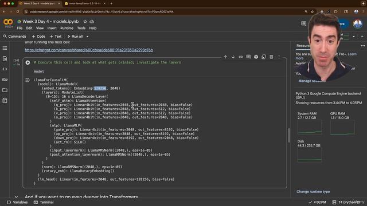The width and height of the screenshot is (367, 206).
Task: Move the cell up
Action: [225, 57]
